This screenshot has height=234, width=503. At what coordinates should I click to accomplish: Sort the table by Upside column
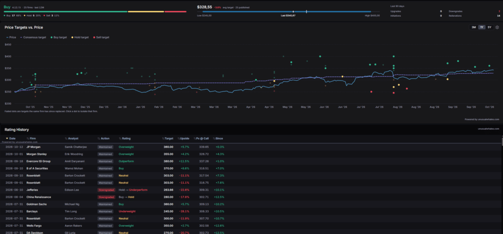(x=184, y=138)
